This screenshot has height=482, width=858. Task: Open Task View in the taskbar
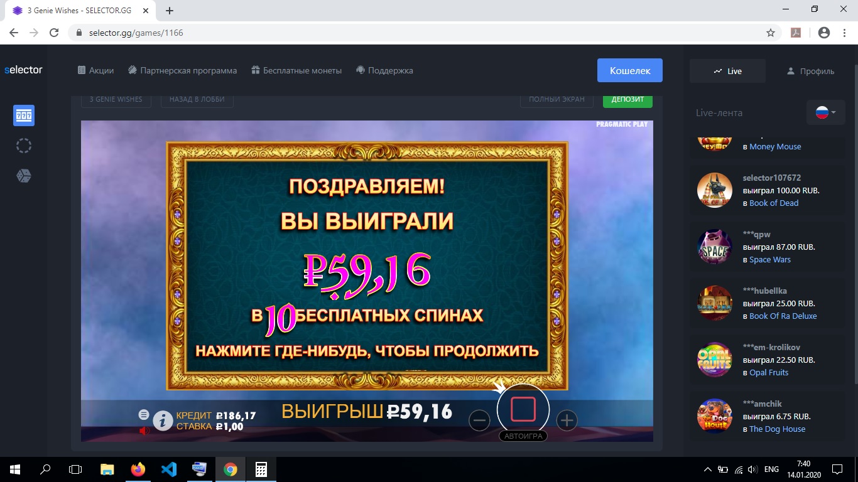coord(75,469)
